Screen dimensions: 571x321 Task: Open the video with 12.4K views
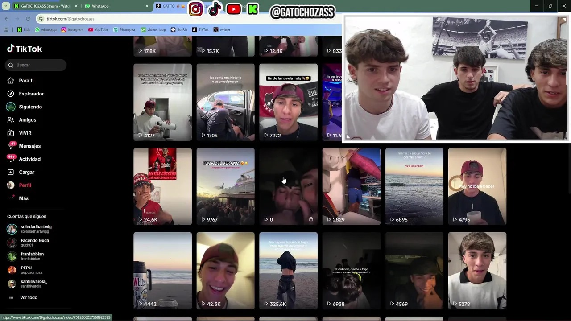coord(288,46)
